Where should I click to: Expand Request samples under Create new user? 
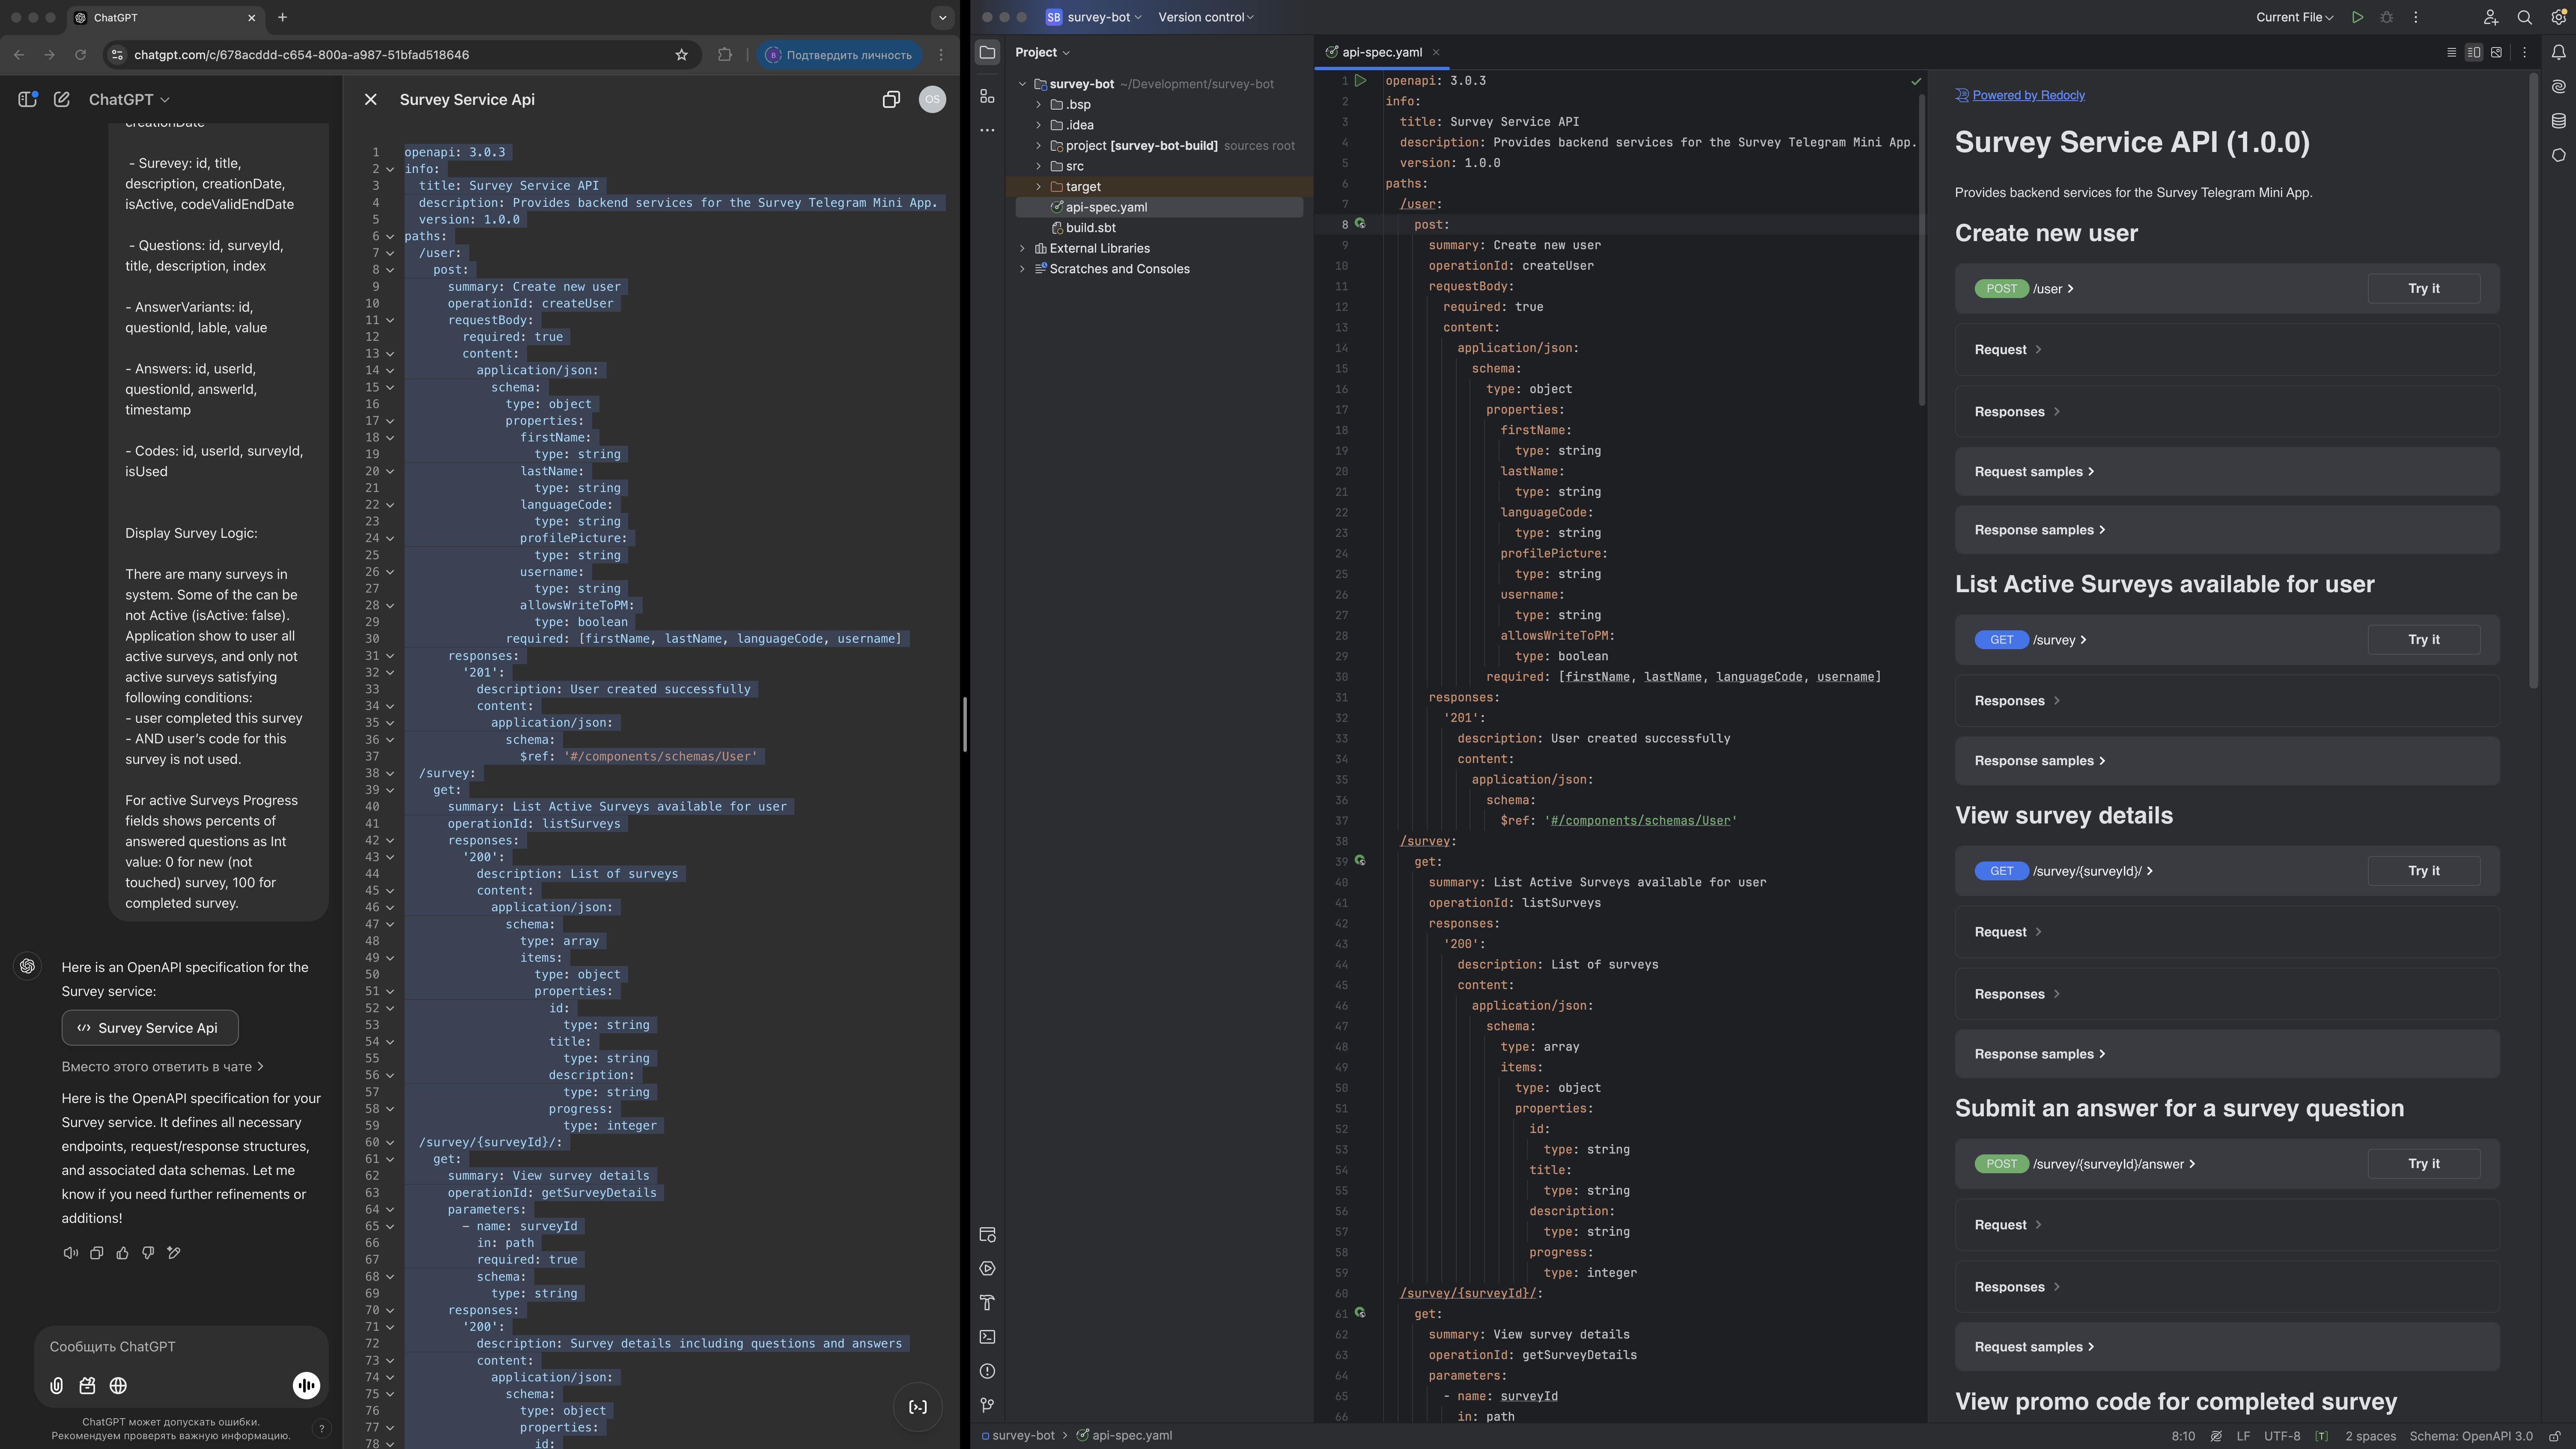tap(2227, 471)
